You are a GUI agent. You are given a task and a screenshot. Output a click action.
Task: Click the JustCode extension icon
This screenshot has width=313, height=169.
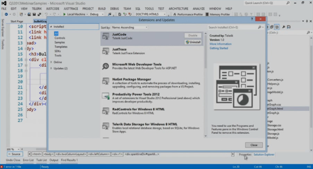coord(105,36)
